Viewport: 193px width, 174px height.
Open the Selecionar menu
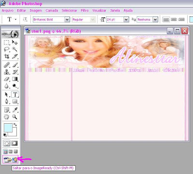(69, 11)
